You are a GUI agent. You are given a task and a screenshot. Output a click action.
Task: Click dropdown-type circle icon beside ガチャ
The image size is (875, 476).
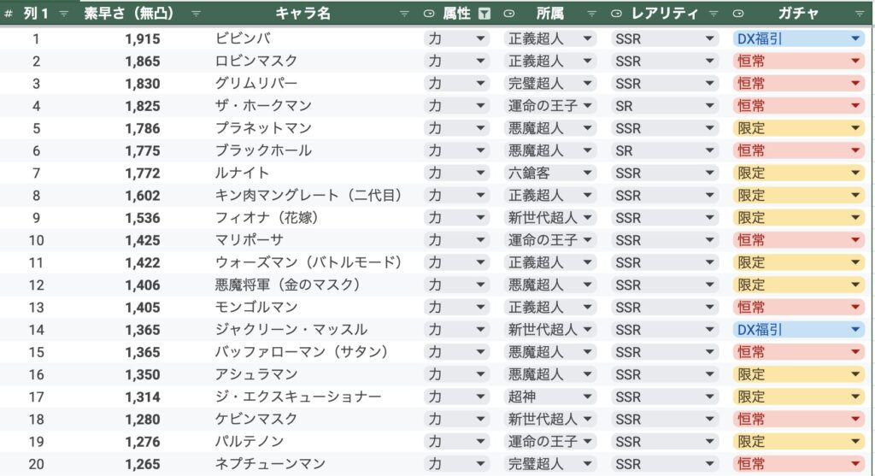[737, 14]
